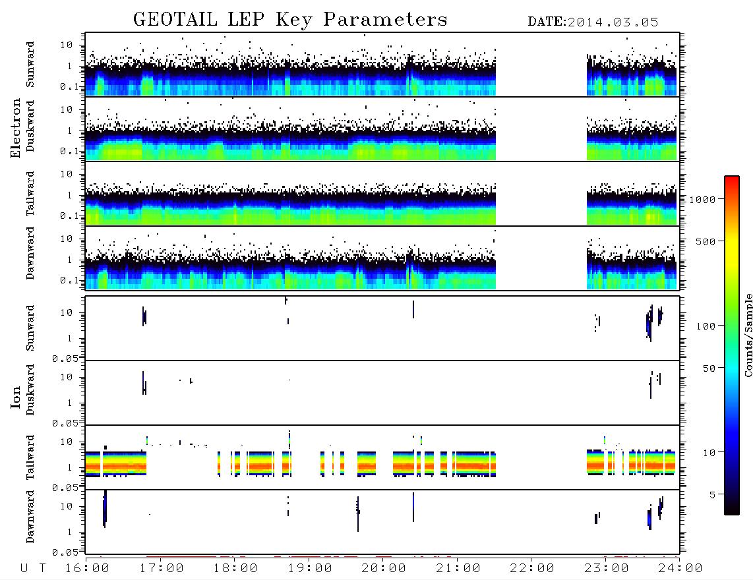This screenshot has width=753, height=580.
Task: Click the "1000" colorbar tick value
Action: coord(702,199)
